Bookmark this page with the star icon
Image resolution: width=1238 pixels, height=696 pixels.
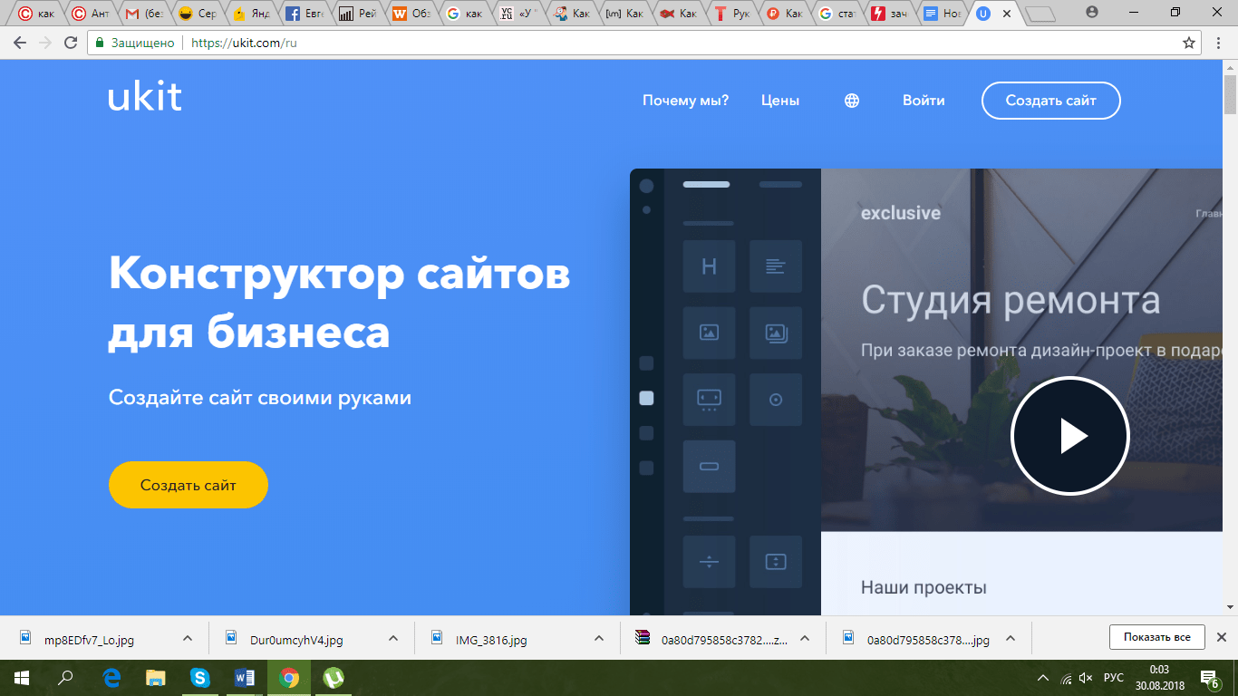click(x=1189, y=43)
